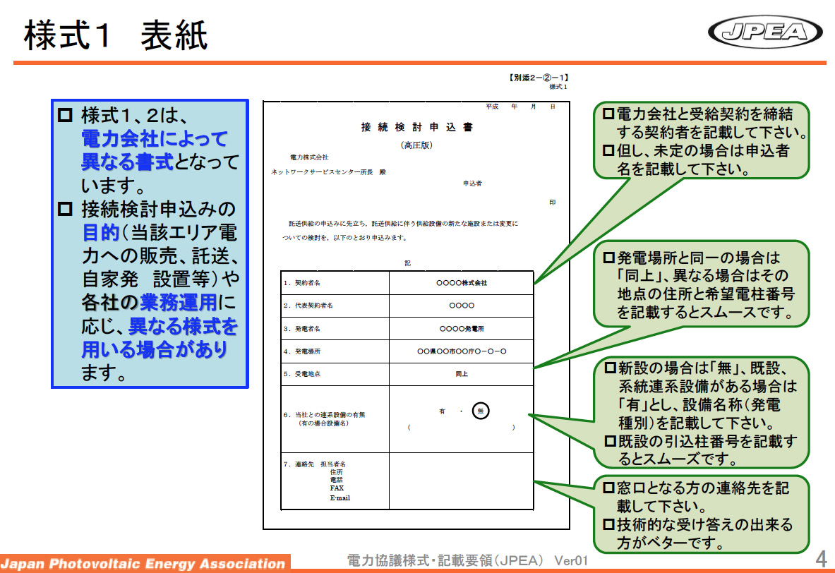This screenshot has width=835, height=573.
Task: Click the "平成 年 月 日" date line
Action: click(520, 107)
